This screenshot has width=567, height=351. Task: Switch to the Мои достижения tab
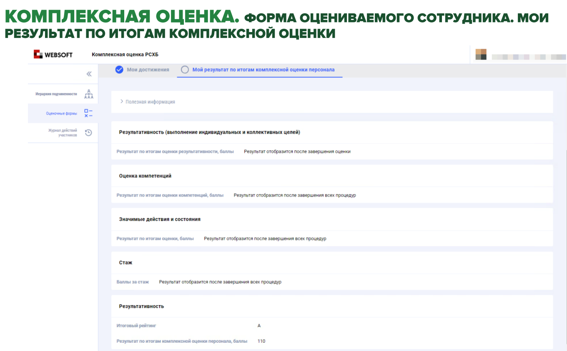(148, 70)
